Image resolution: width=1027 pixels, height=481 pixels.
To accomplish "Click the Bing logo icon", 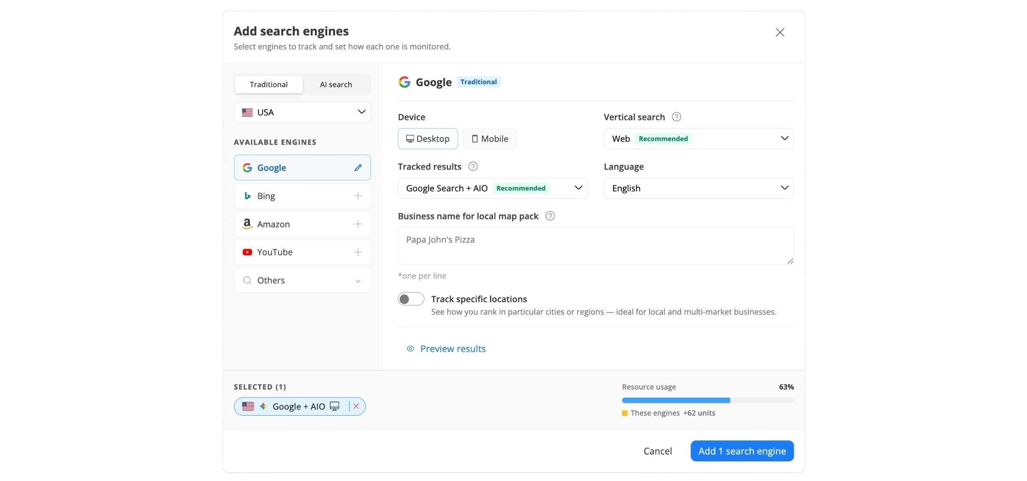I will click(247, 196).
